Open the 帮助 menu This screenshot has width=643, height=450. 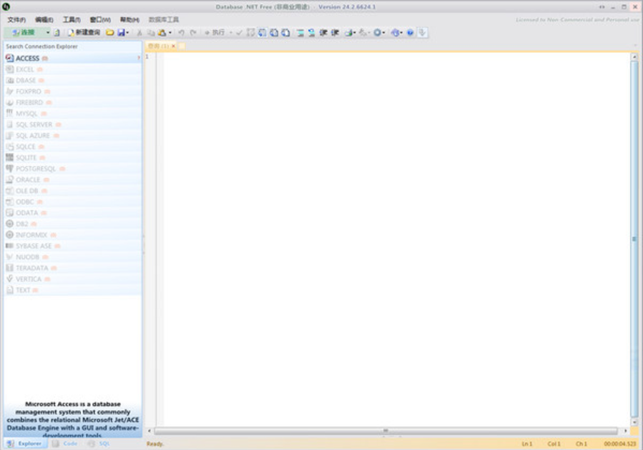click(129, 20)
